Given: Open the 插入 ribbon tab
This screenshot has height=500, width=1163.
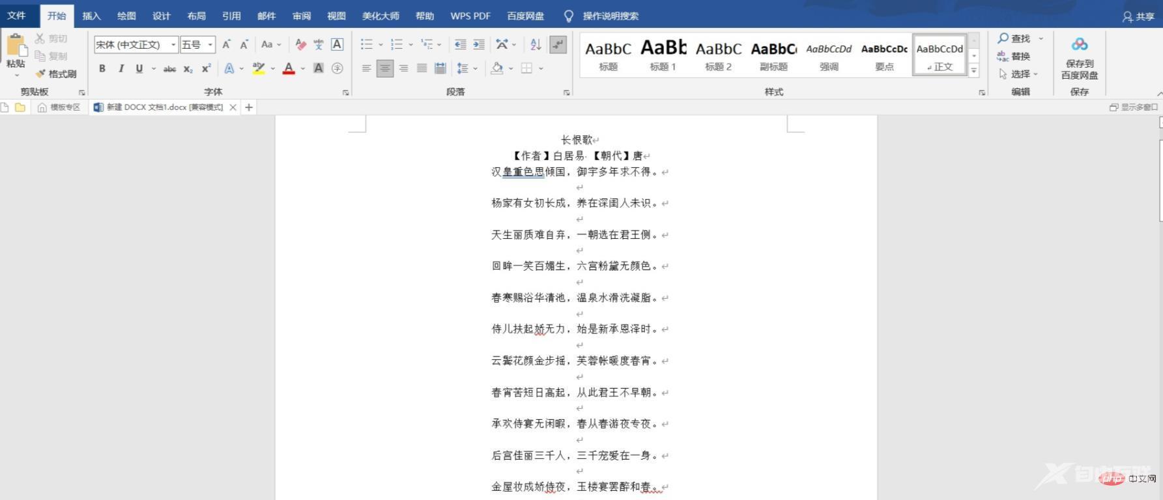Looking at the screenshot, I should 91,16.
